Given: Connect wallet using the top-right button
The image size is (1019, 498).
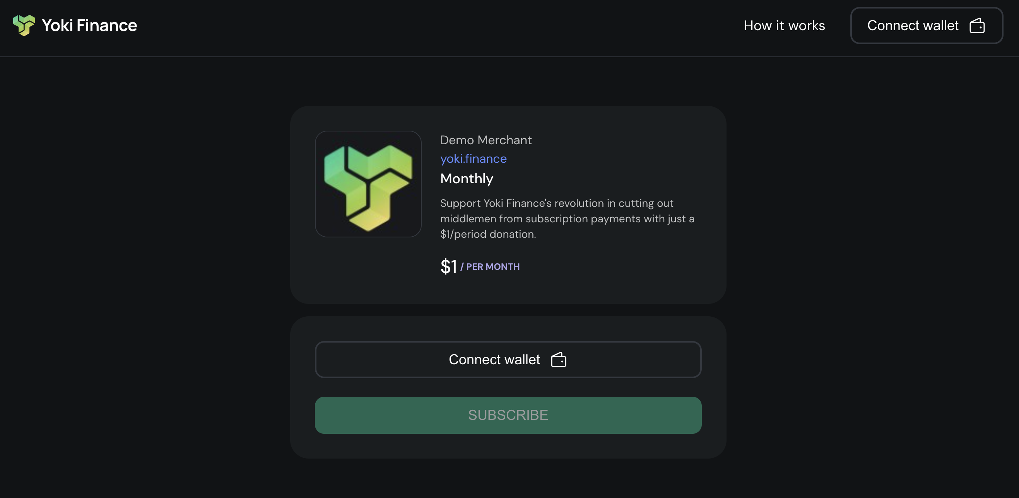Looking at the screenshot, I should click(x=926, y=25).
